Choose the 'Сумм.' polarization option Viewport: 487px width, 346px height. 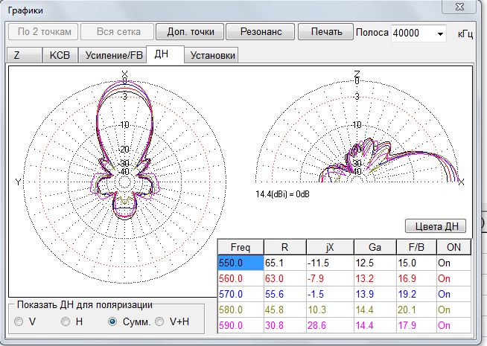point(113,321)
